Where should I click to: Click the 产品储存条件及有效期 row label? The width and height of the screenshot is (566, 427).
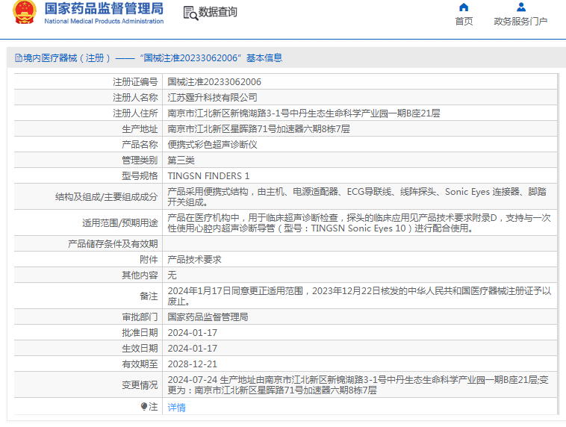point(113,243)
